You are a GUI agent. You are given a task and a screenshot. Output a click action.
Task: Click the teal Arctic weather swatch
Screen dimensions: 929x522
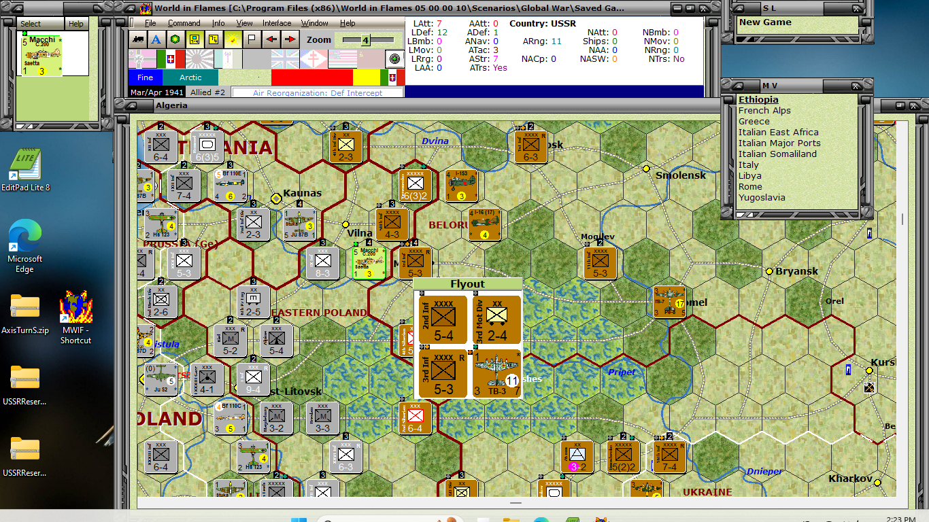point(190,77)
